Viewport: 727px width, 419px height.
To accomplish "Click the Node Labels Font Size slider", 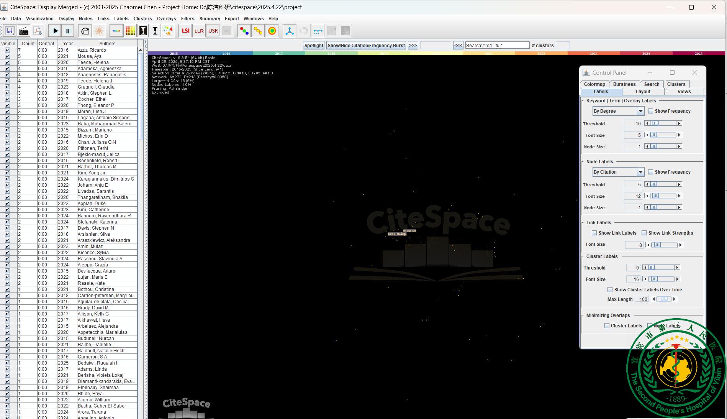I will coord(663,196).
